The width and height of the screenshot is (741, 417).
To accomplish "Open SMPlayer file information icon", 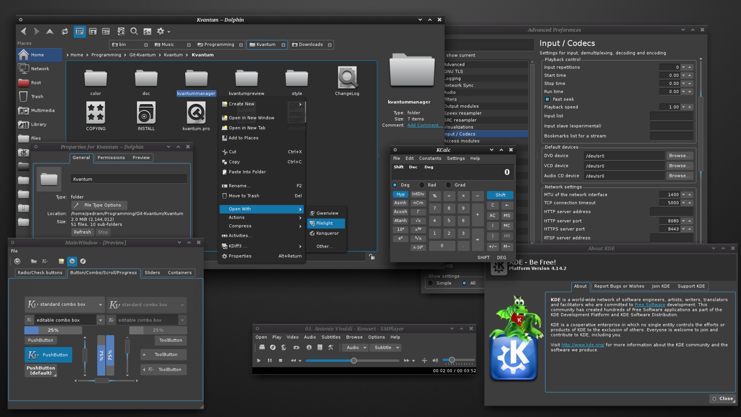I will [309, 347].
